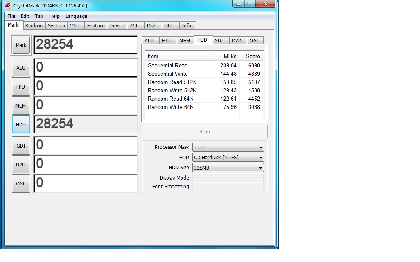420x262 pixels.
Task: Run the OGL benchmark button
Action: 21,184
